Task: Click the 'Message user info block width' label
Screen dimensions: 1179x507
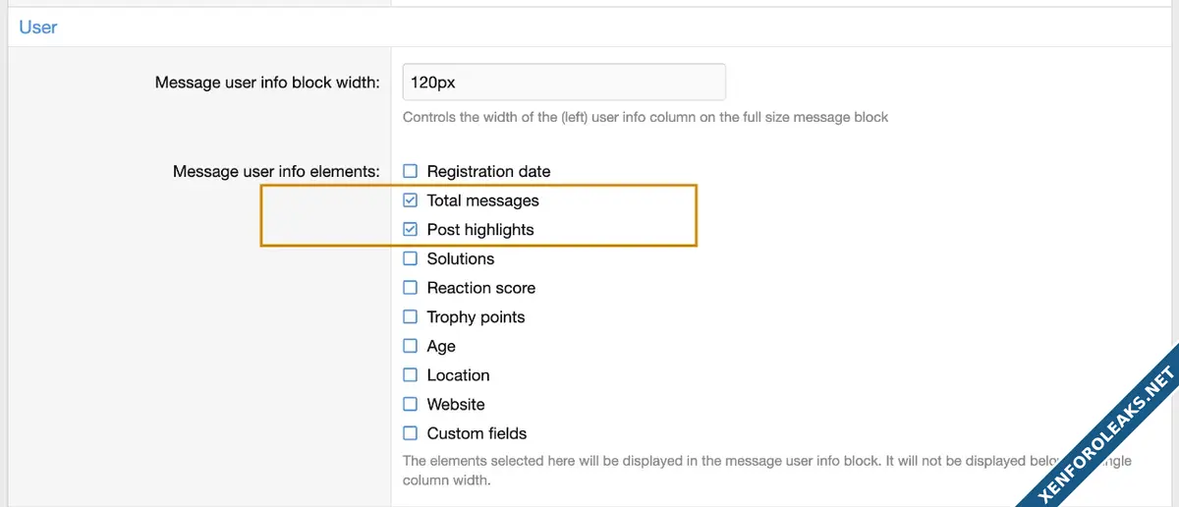Action: (x=266, y=83)
